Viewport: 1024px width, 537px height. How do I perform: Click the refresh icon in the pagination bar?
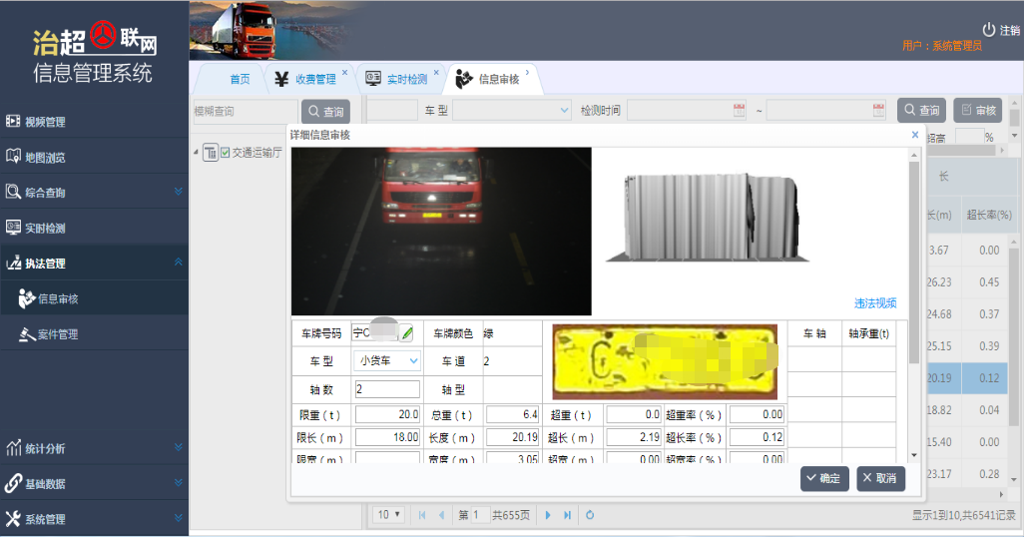coord(590,515)
